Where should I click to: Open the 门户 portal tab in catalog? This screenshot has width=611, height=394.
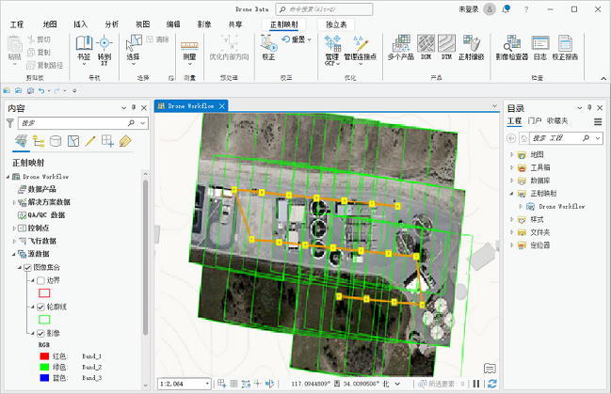(x=534, y=121)
